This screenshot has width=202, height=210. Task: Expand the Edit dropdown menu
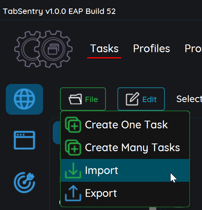pyautogui.click(x=141, y=99)
